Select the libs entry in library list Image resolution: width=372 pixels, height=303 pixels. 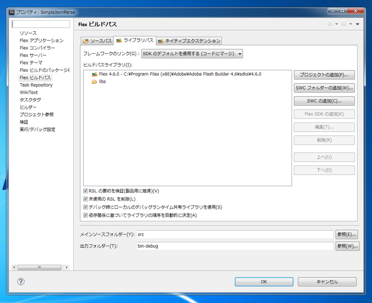(x=102, y=82)
